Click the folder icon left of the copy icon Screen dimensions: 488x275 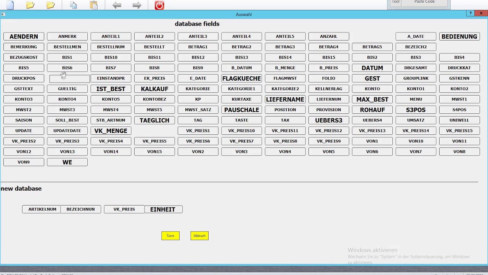50,5
